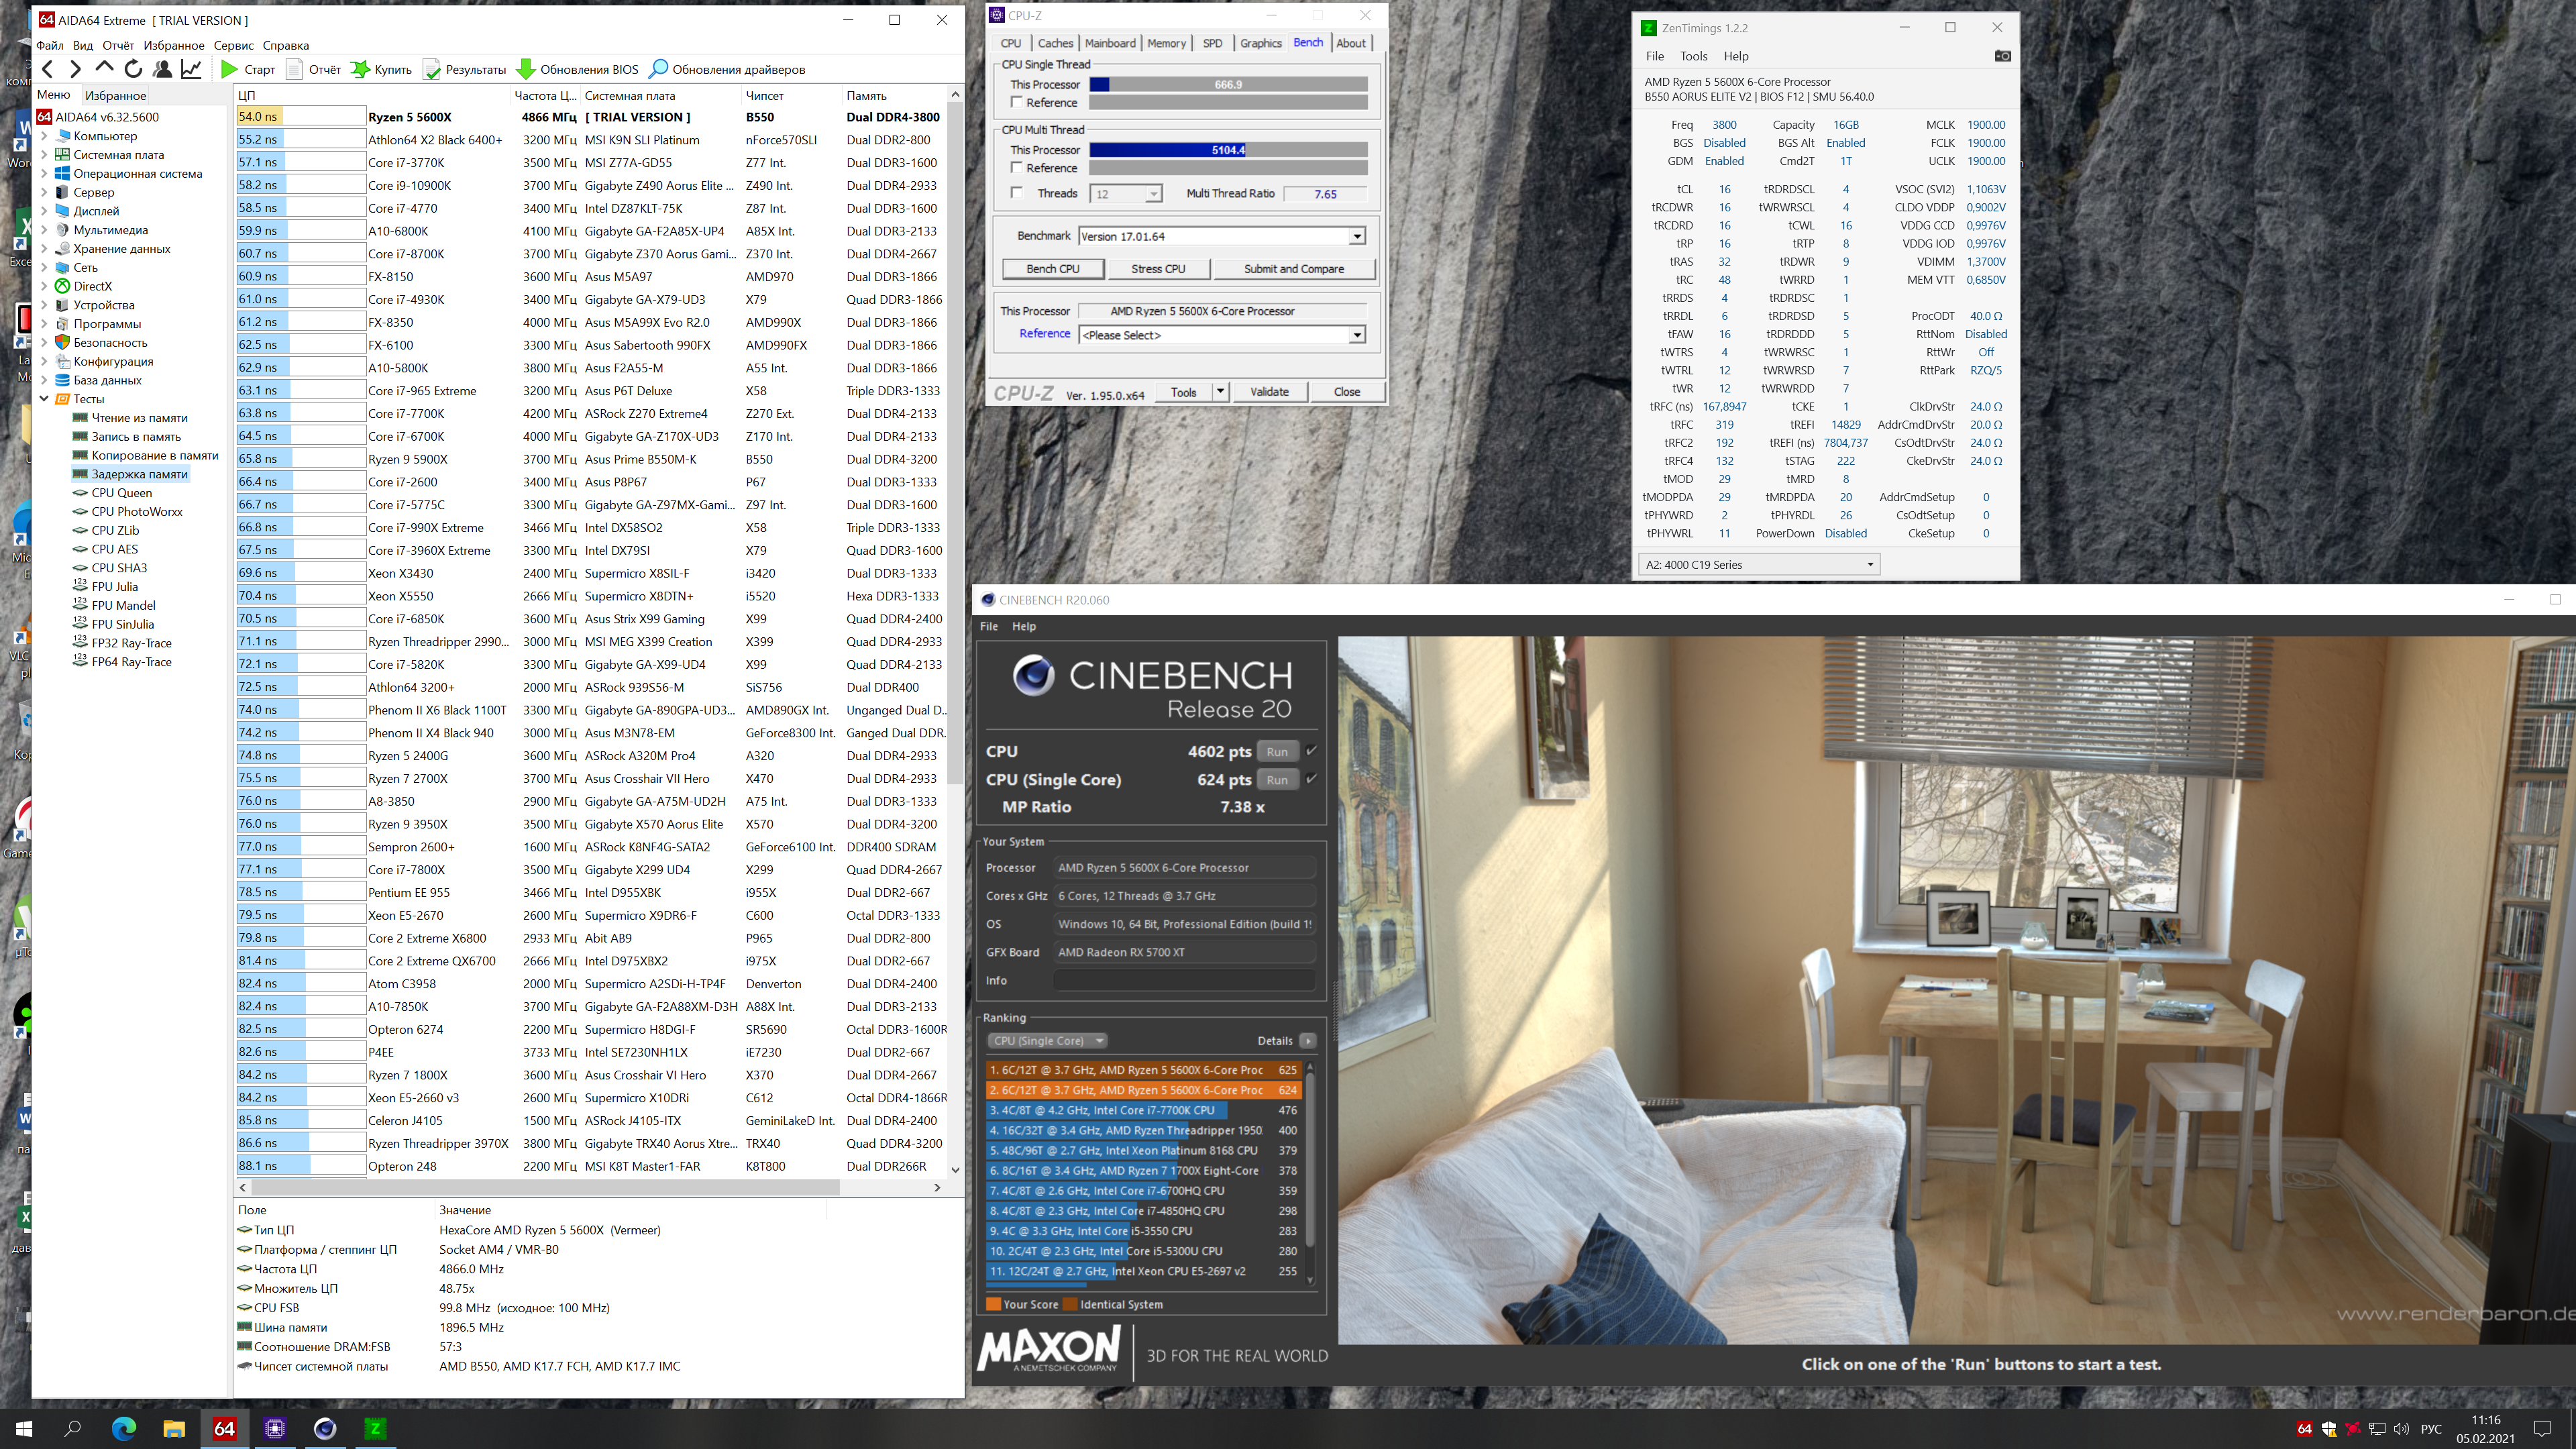
Task: Open ZenTimings from the Windows taskbar
Action: pos(375,1428)
